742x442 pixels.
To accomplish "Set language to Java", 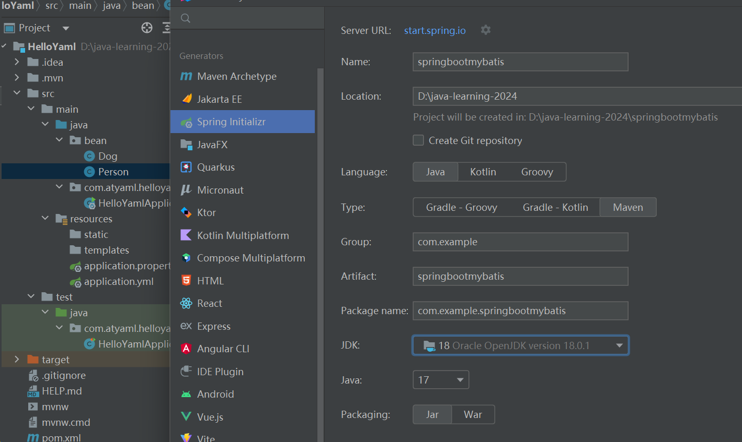I will point(436,172).
